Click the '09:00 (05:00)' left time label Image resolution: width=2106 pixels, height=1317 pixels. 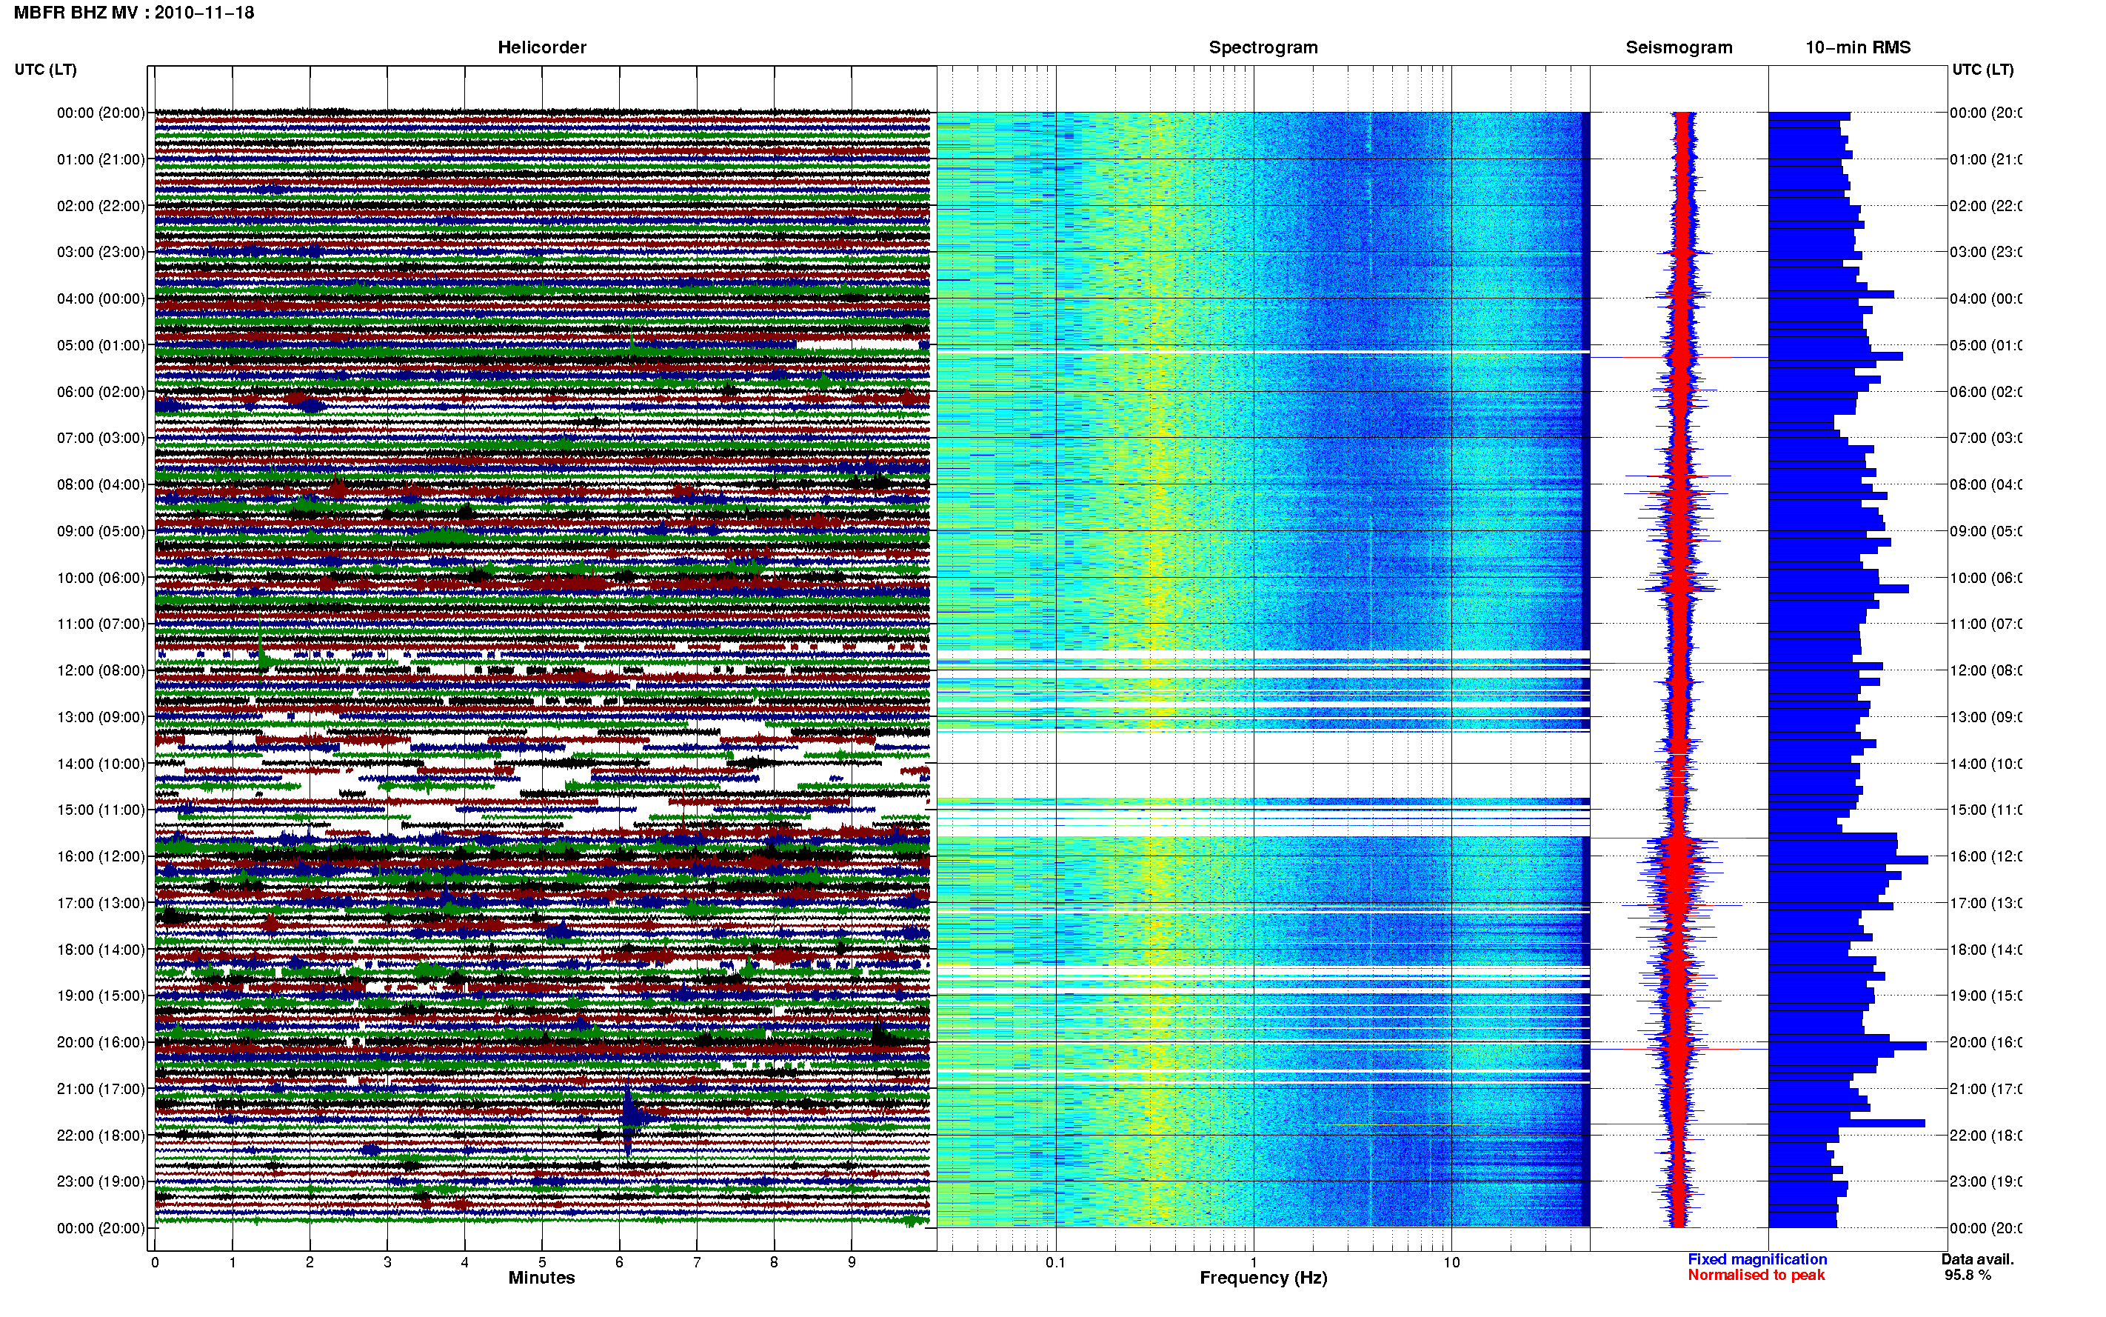point(101,531)
